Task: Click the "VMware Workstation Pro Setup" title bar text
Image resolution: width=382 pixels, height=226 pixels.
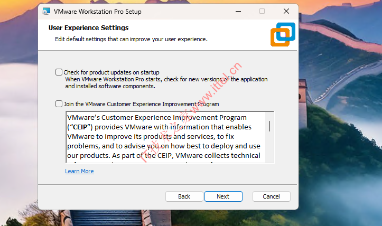Action: (98, 11)
